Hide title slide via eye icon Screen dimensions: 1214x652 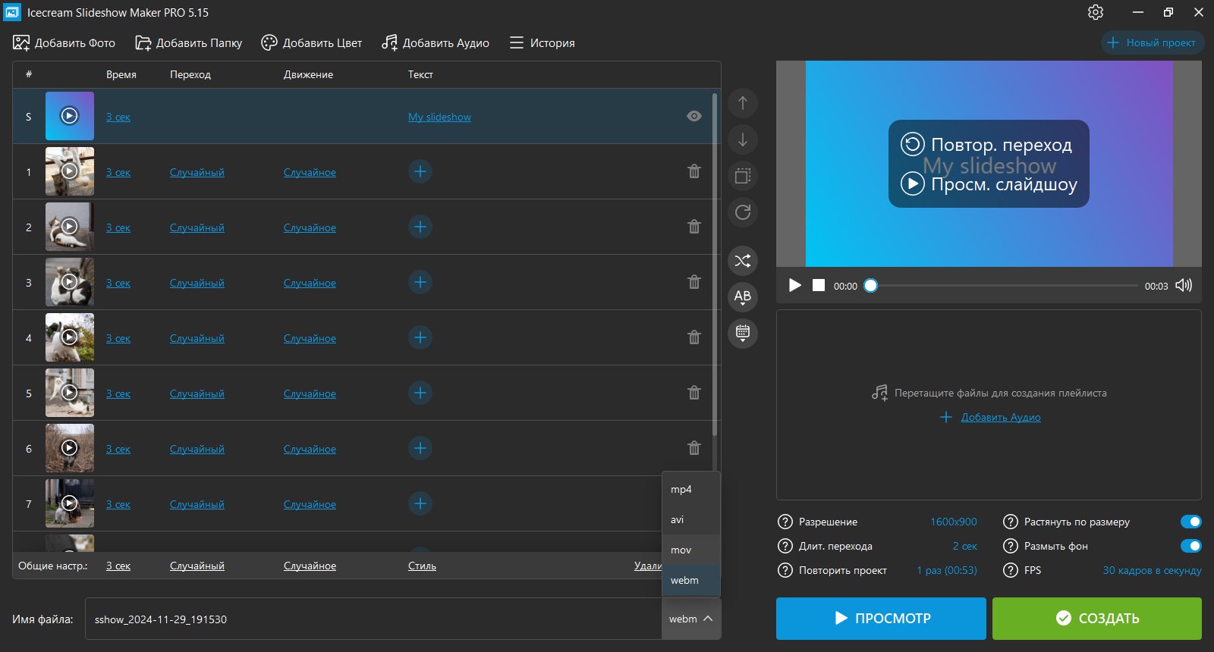coord(693,116)
